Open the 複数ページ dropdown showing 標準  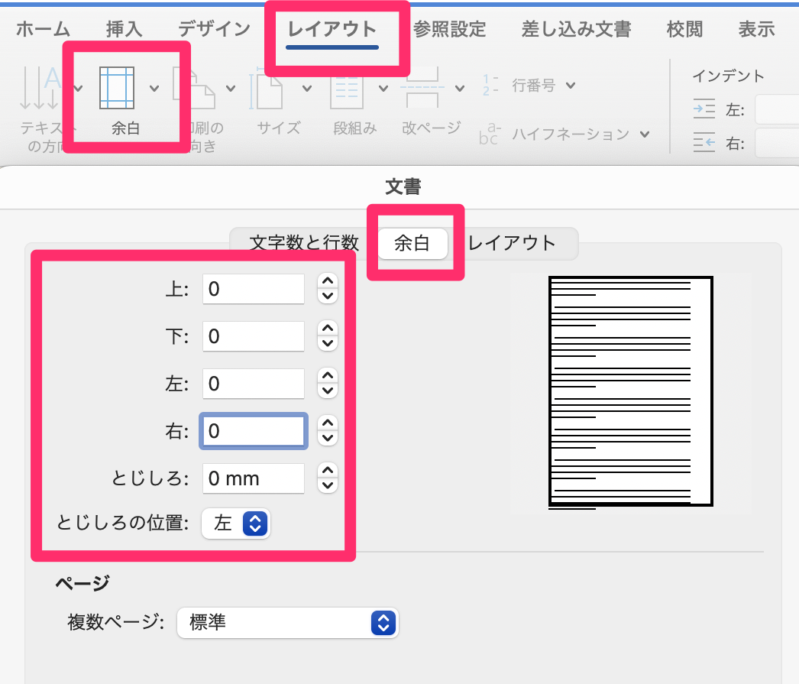click(x=288, y=623)
